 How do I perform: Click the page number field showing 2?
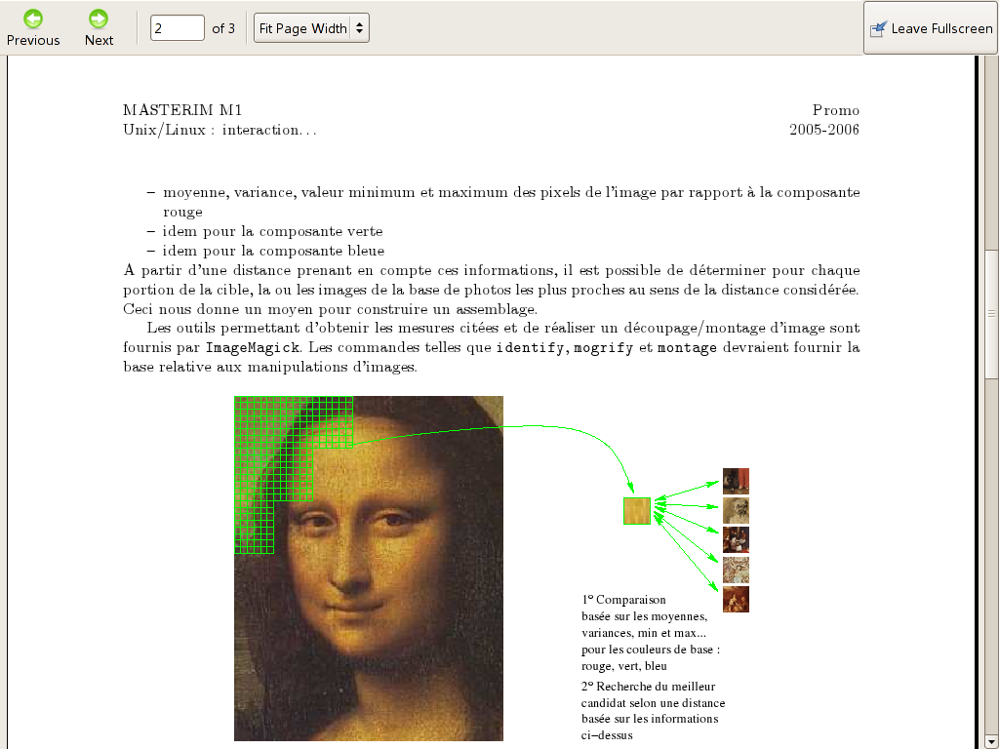point(178,28)
